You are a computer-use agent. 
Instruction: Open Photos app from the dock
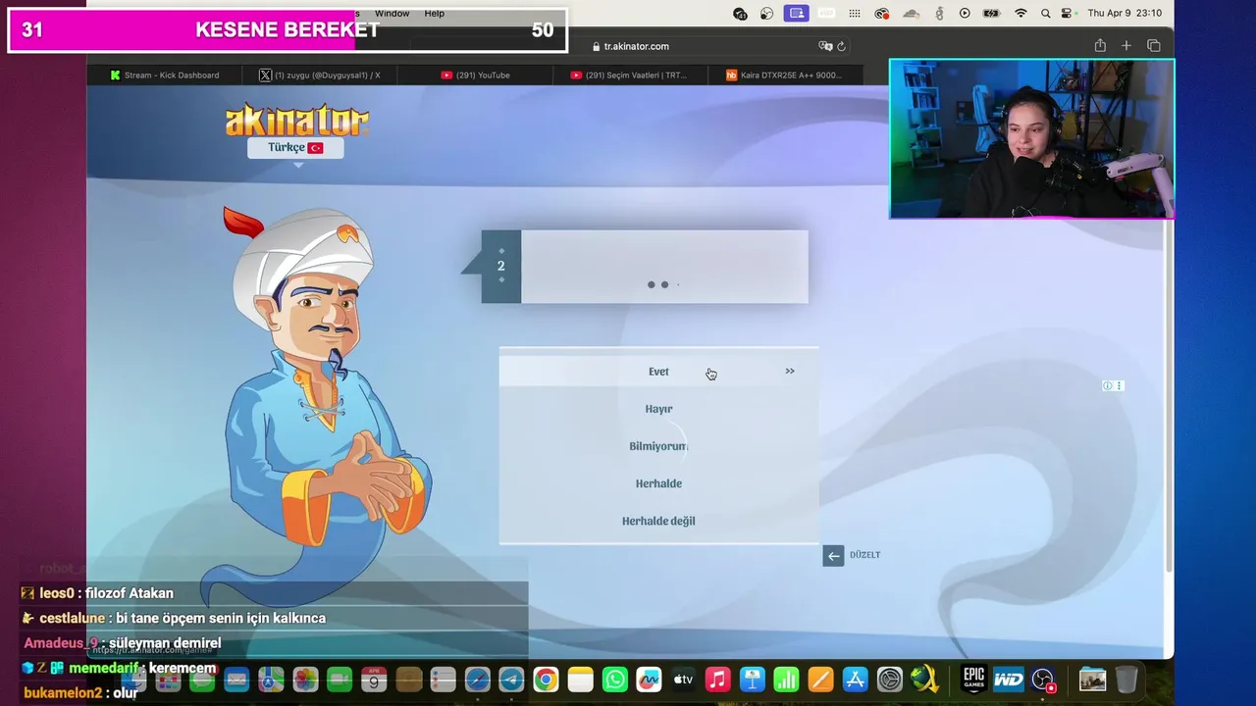point(305,679)
